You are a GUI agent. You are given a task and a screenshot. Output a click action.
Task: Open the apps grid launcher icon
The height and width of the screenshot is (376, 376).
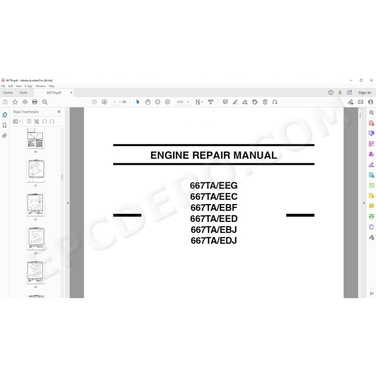click(349, 92)
